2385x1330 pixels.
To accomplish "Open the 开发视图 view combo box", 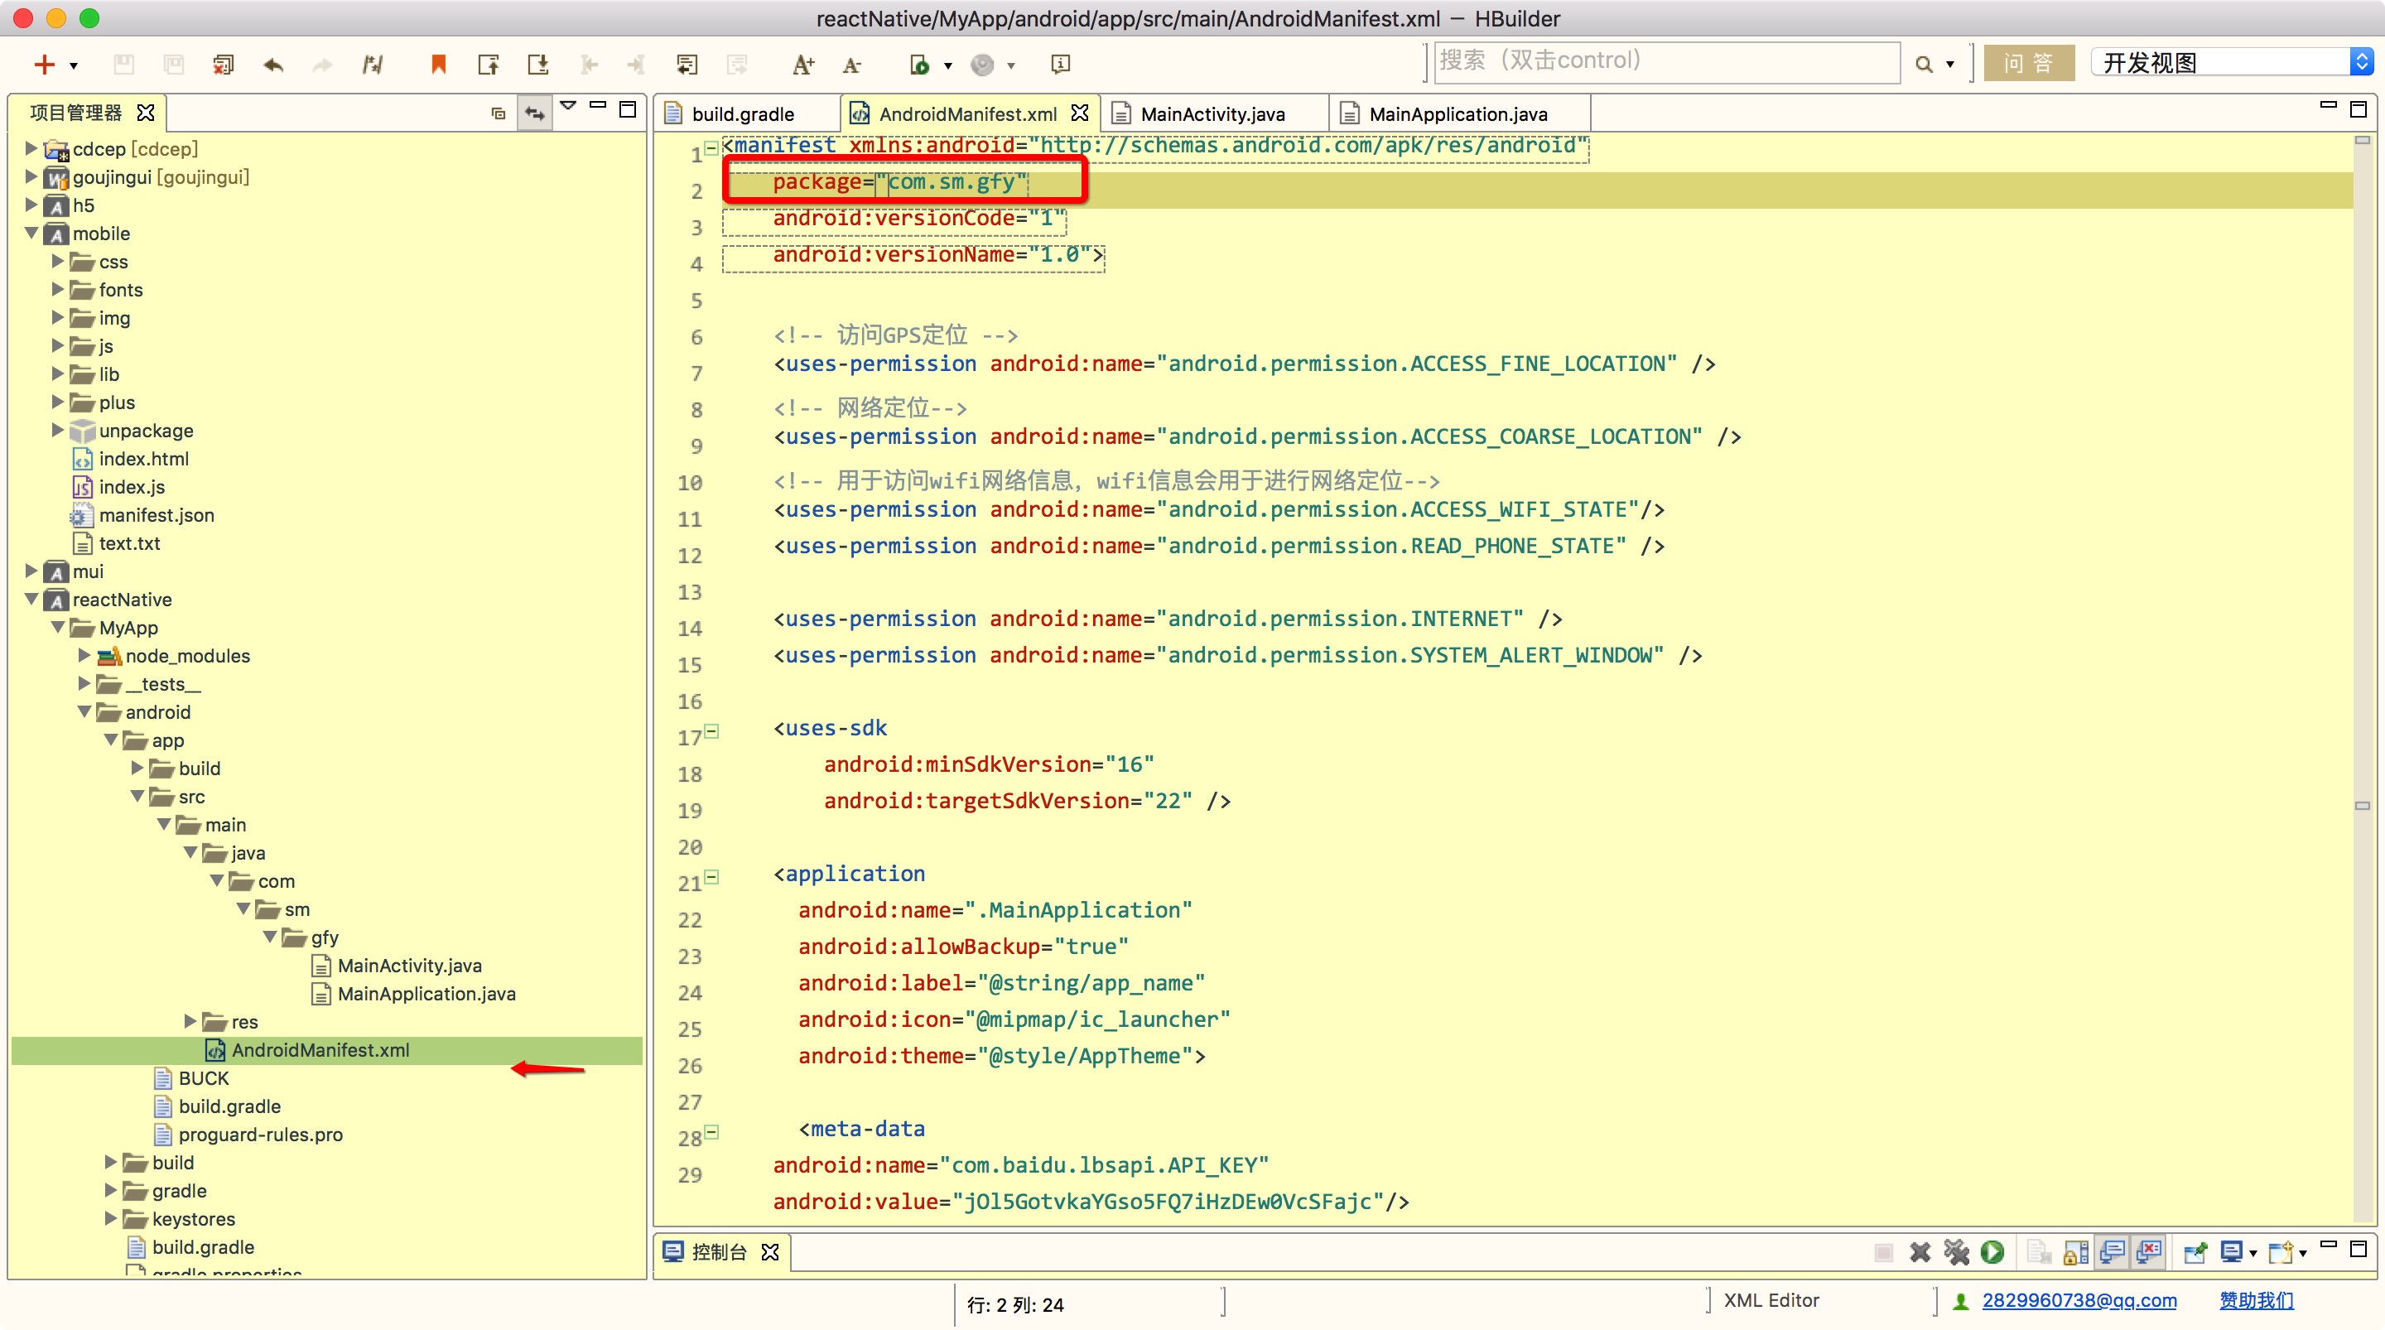I will point(2233,62).
